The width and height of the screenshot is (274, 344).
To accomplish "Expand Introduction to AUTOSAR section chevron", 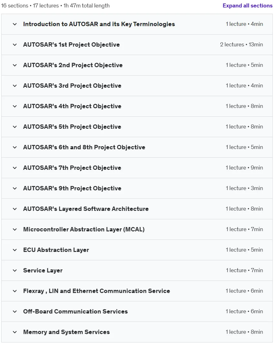I will (x=15, y=24).
